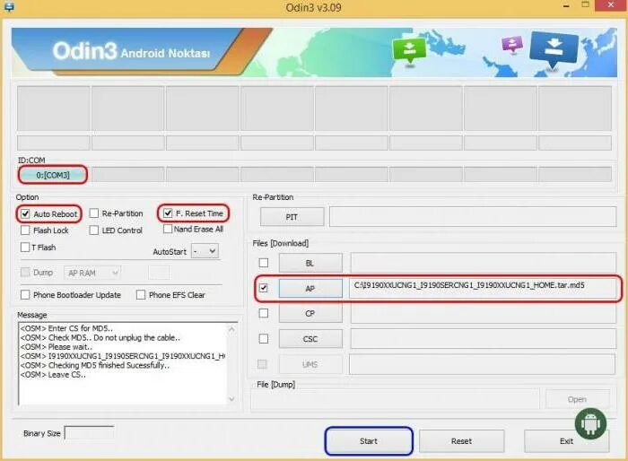The height and width of the screenshot is (461, 628).
Task: Click the CSC file button
Action: pyautogui.click(x=310, y=339)
